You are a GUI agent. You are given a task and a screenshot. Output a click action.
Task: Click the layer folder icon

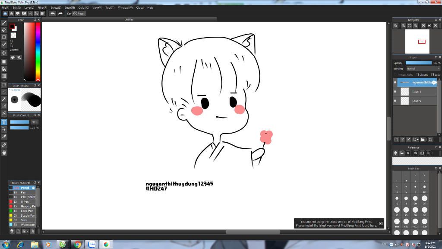423,140
